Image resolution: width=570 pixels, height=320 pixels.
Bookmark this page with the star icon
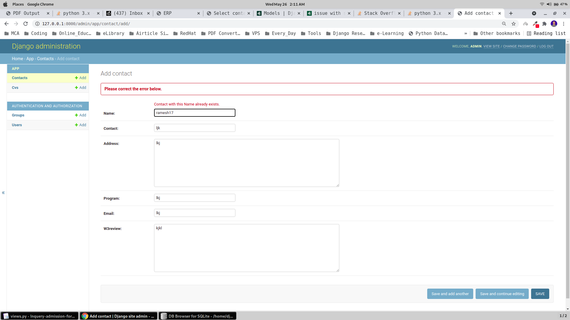pos(514,24)
